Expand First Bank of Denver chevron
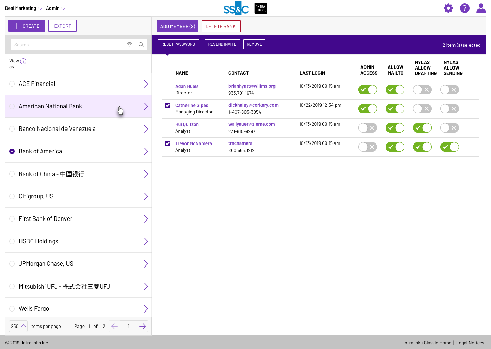The image size is (491, 349). [x=146, y=219]
